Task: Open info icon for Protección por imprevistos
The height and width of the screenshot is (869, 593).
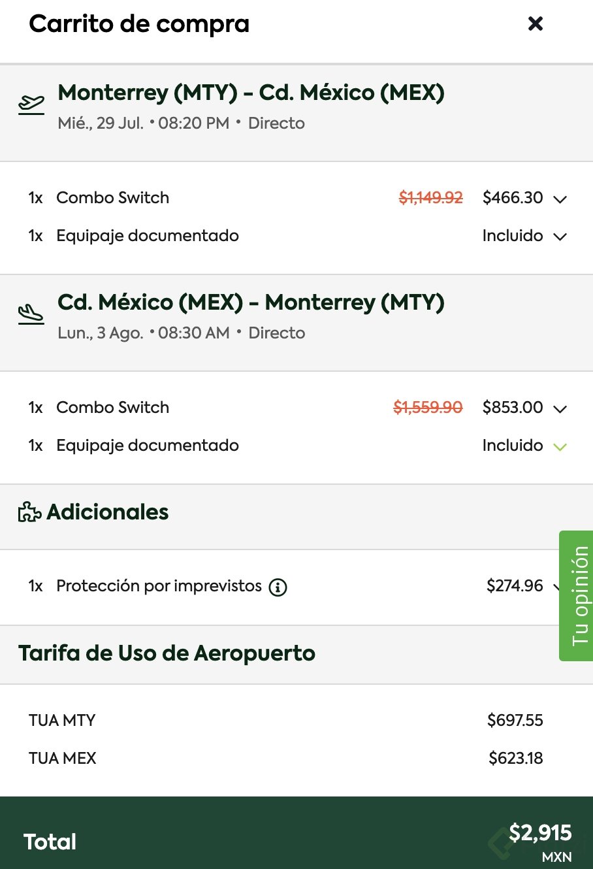Action: (x=278, y=587)
